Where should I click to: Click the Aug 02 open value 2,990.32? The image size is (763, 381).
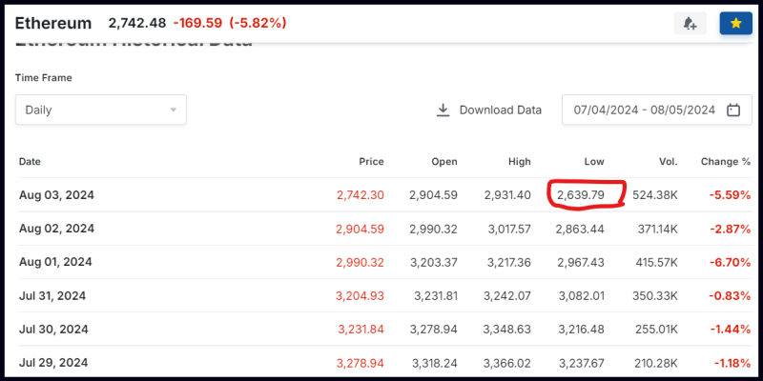(x=434, y=229)
